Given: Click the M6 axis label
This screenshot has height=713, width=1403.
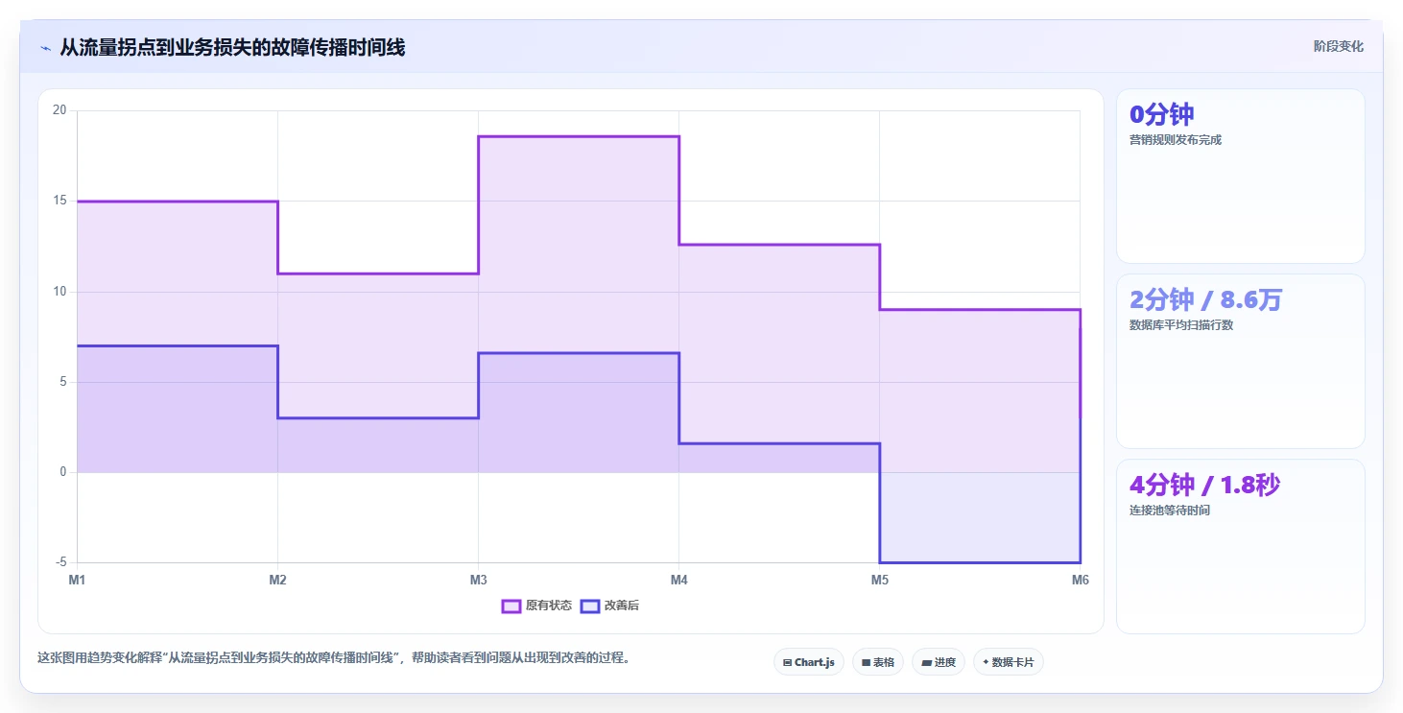Looking at the screenshot, I should pyautogui.click(x=1080, y=580).
